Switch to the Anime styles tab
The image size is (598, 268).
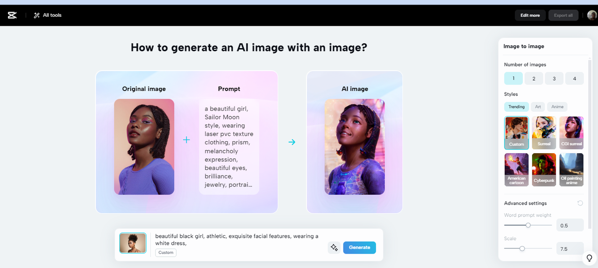click(x=557, y=107)
